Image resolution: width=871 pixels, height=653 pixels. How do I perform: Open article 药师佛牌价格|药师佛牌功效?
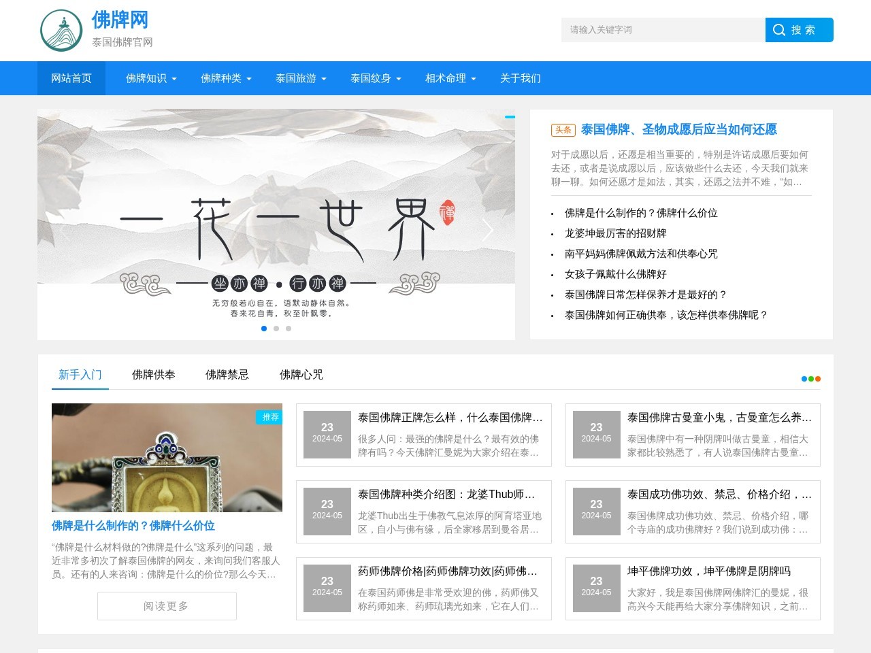[448, 571]
